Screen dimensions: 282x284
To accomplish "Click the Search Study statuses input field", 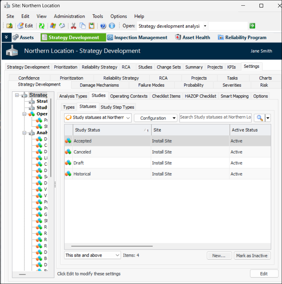I will click(215, 117).
